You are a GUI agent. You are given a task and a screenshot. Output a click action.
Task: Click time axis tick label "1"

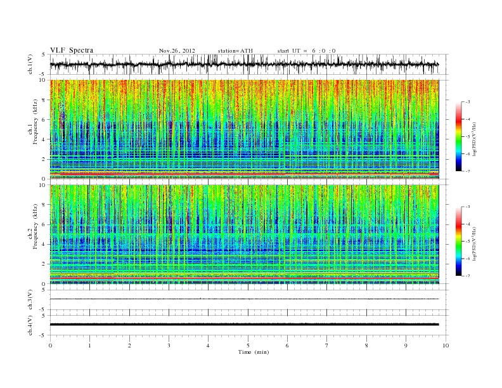[89, 346]
